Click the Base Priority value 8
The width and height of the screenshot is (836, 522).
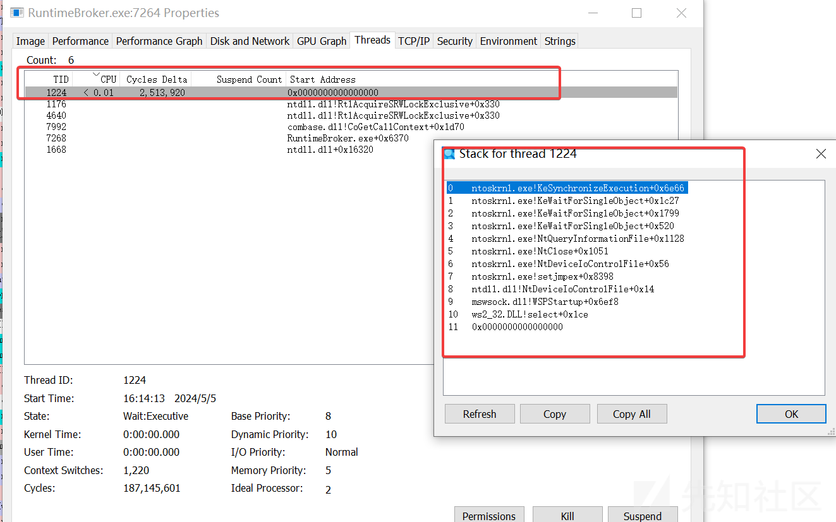[328, 416]
